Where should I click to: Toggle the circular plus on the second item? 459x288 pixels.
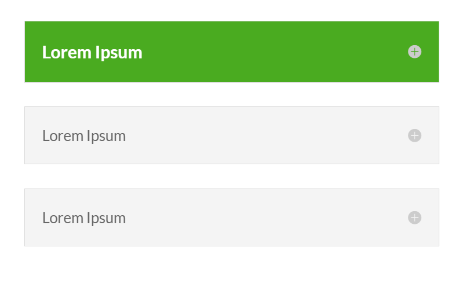pos(414,135)
